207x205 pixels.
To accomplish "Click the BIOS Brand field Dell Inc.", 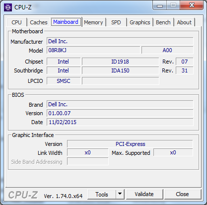I will pos(120,104).
